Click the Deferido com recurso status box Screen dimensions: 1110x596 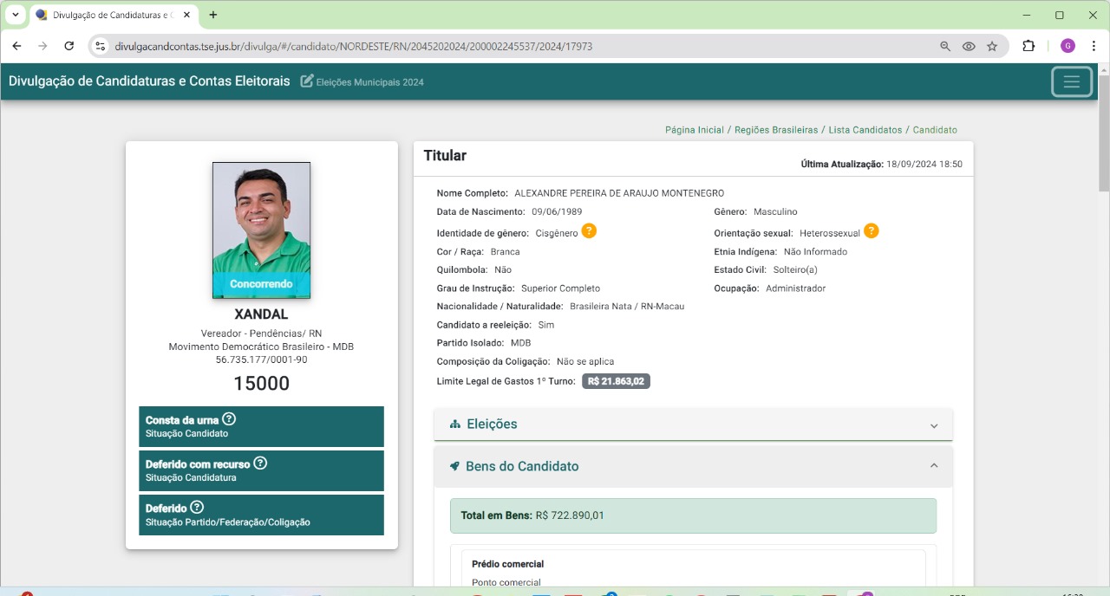point(261,470)
